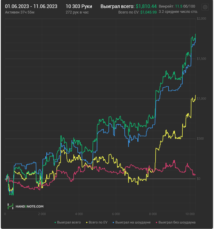Click the yellow dot next to "Всего по EV"
214x229 pixels.
pos(87,223)
